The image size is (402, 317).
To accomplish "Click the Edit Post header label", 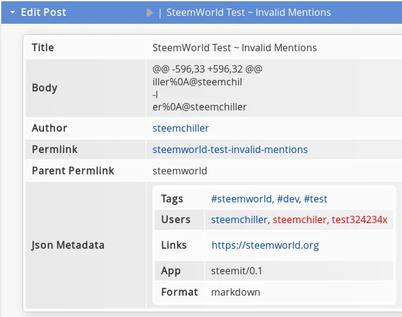I will click(x=43, y=12).
